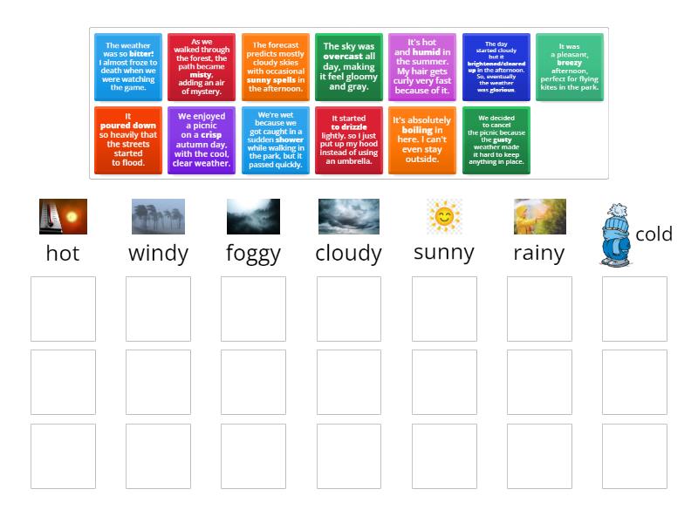Select the windy trees picture
The height and width of the screenshot is (523, 698).
coord(158,216)
